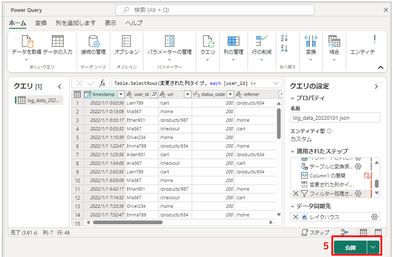Click 列の管理 (Manage columns) icon
Viewport: 393px width, 257px height.
click(x=233, y=41)
